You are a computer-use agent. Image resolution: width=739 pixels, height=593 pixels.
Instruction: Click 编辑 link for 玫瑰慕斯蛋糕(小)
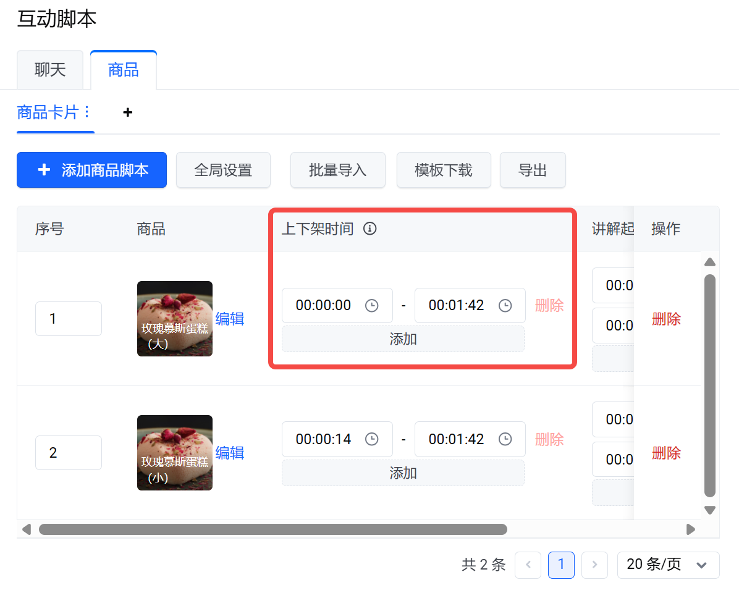[x=230, y=453]
